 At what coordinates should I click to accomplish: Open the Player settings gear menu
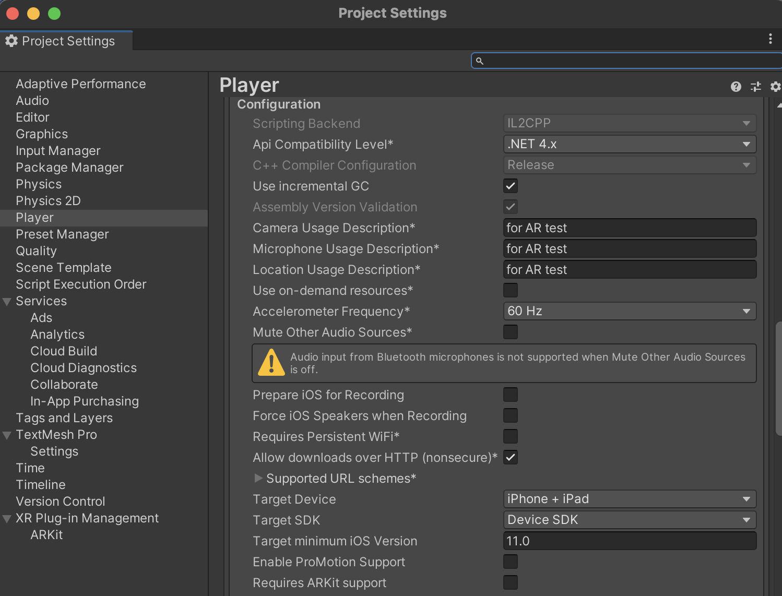(x=775, y=87)
